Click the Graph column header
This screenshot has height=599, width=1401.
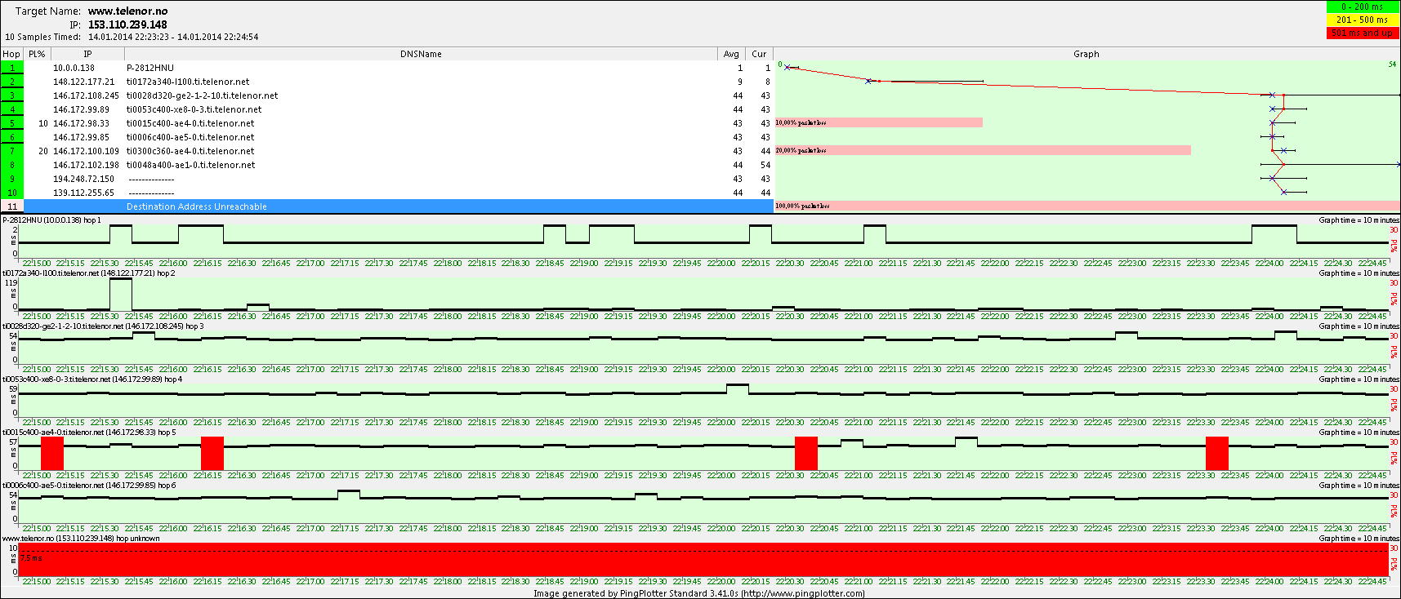pyautogui.click(x=1086, y=54)
